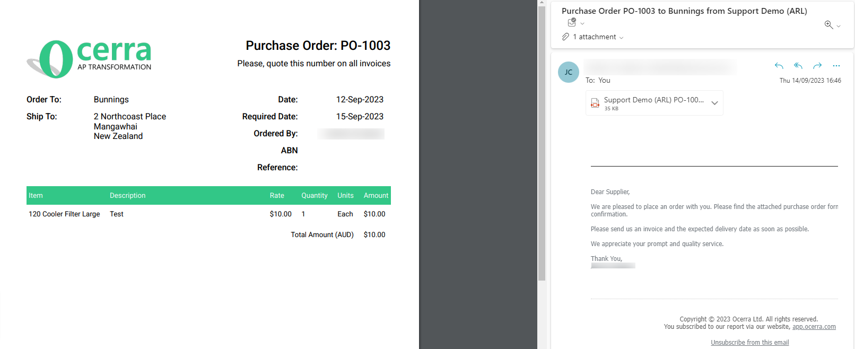Screen dimensions: 855x349
Task: Click Unsubscribe from this email link
Action: 750,343
